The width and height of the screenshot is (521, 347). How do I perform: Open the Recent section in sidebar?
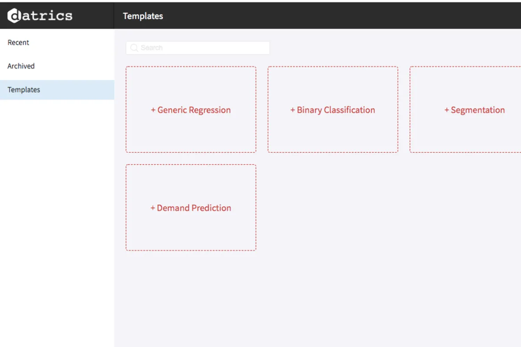tap(18, 43)
